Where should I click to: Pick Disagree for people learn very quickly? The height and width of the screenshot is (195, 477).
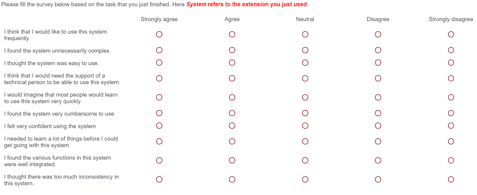pyautogui.click(x=378, y=97)
